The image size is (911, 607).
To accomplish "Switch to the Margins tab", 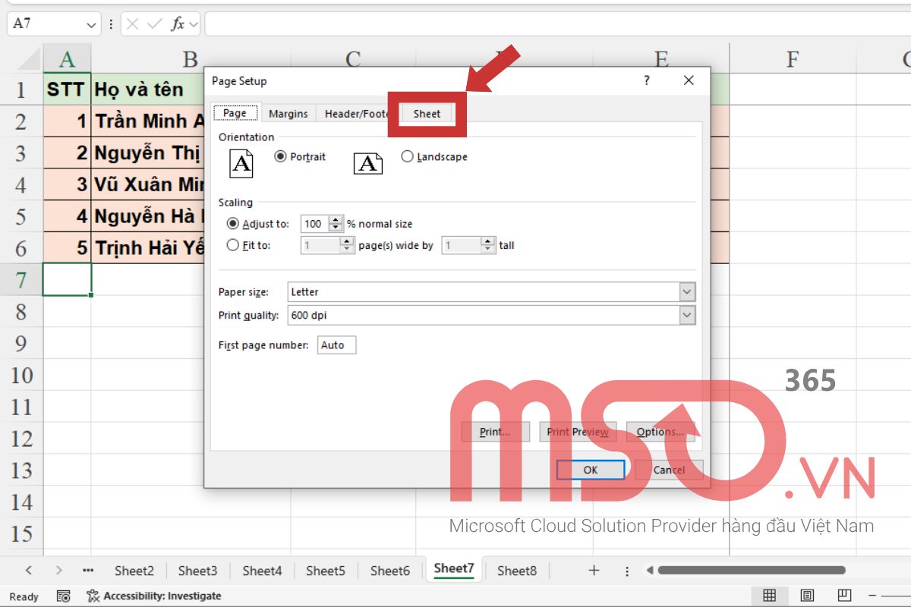I will tap(288, 114).
